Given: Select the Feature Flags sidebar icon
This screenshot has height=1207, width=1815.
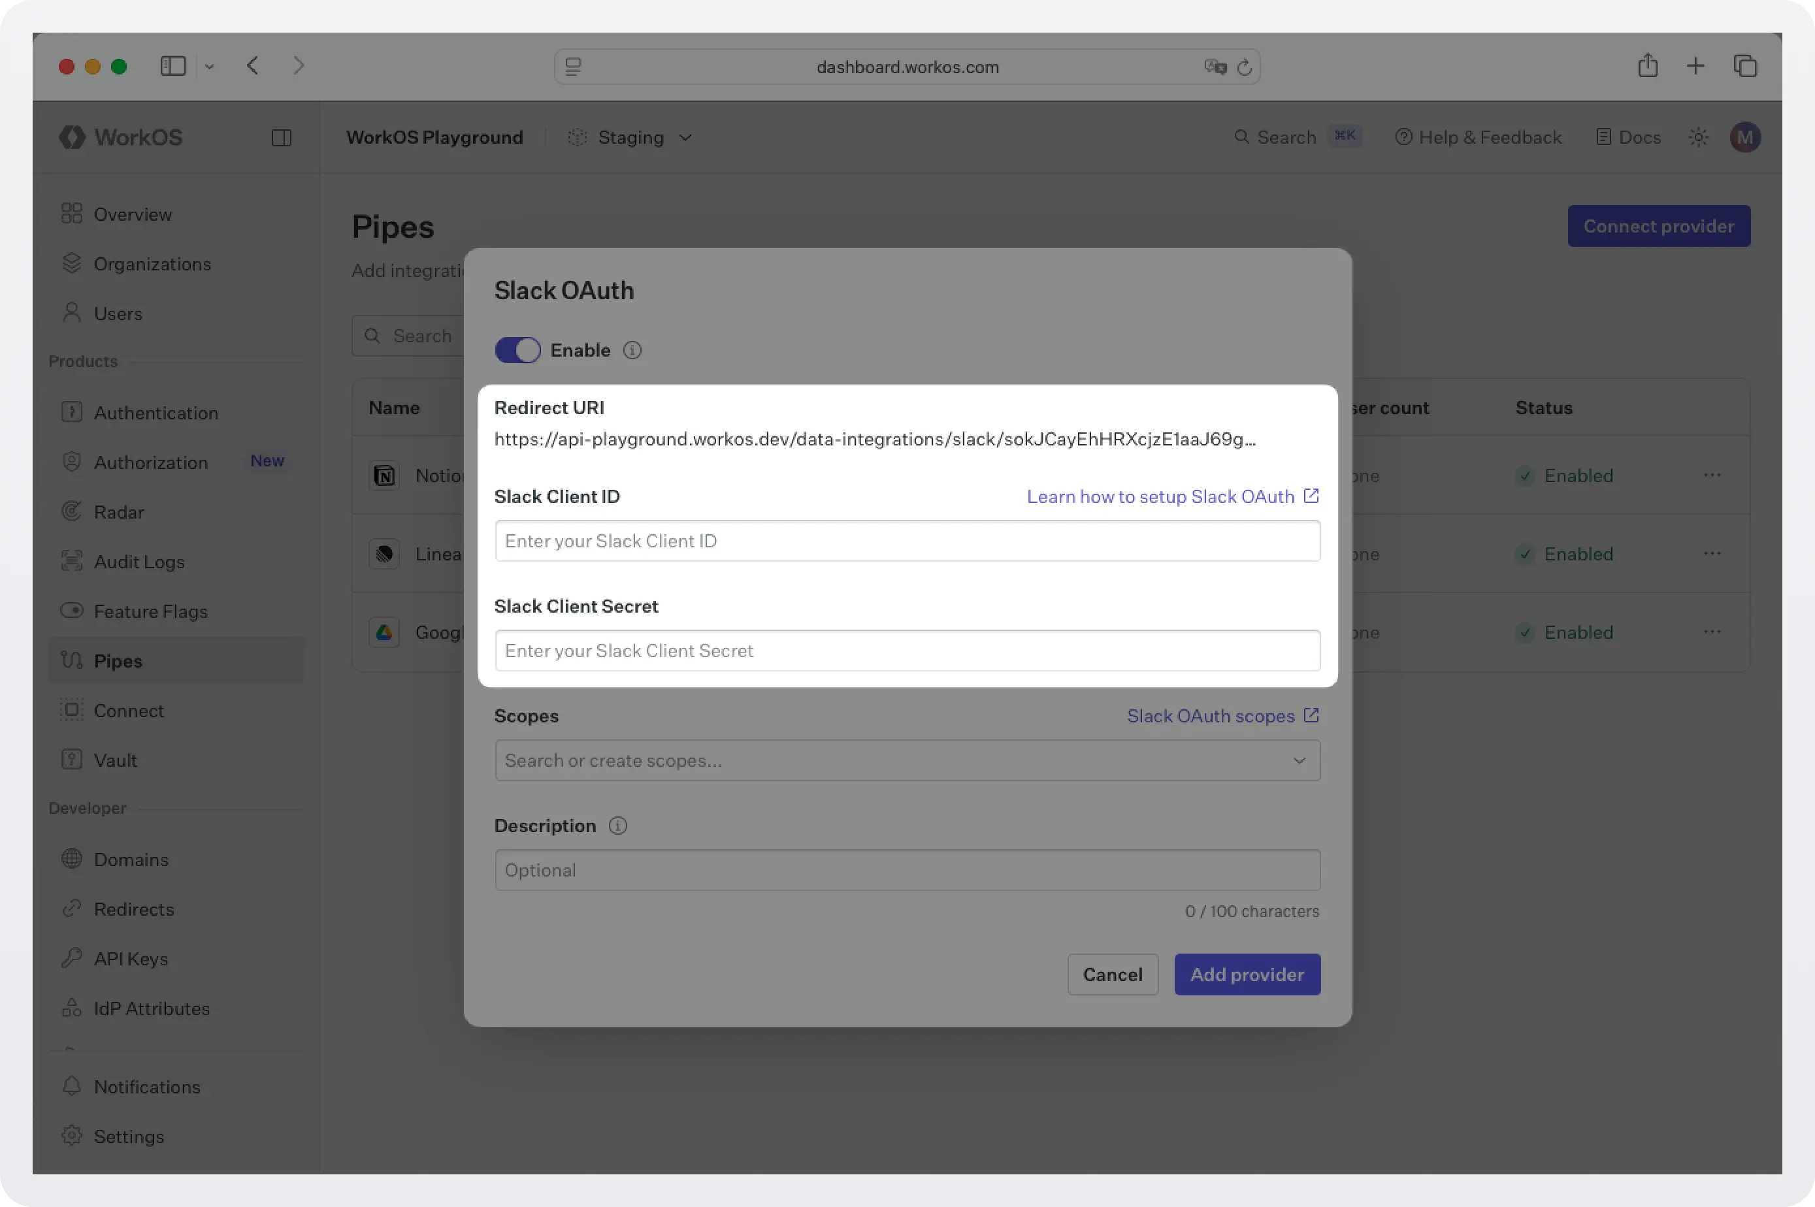Looking at the screenshot, I should [x=72, y=611].
